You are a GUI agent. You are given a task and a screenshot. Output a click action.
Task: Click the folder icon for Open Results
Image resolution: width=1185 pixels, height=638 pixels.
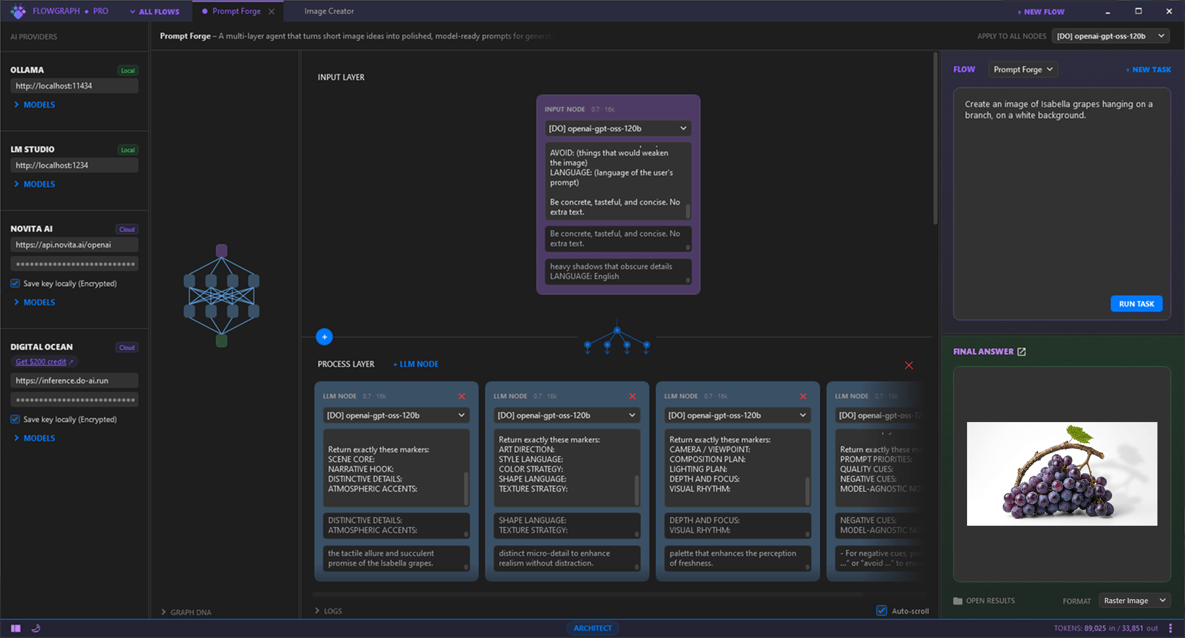[958, 601]
